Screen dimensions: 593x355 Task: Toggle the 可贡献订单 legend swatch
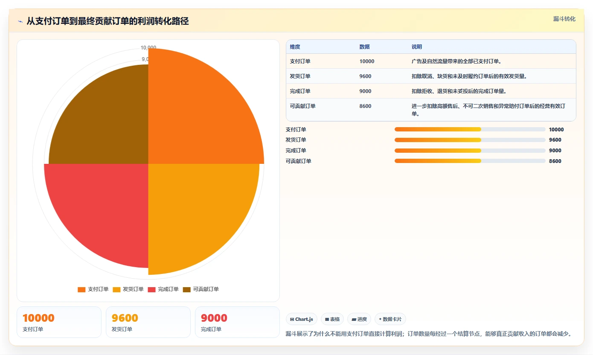pyautogui.click(x=187, y=290)
